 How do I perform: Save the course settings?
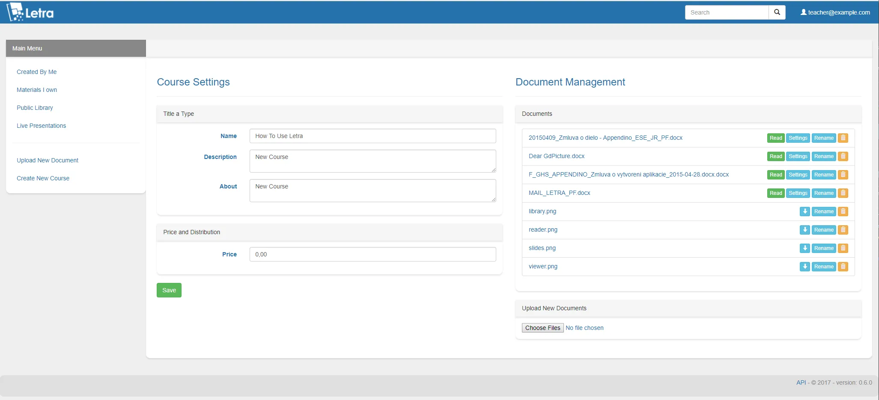point(169,290)
